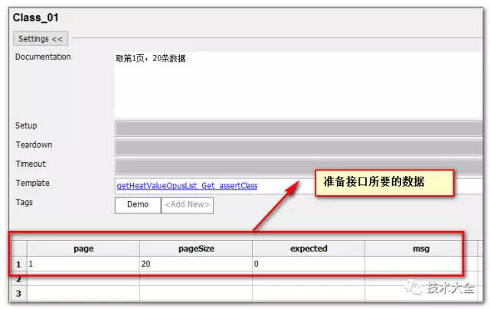Click the Template field empty area
Viewport: 490px width, 309px height.
click(x=286, y=186)
